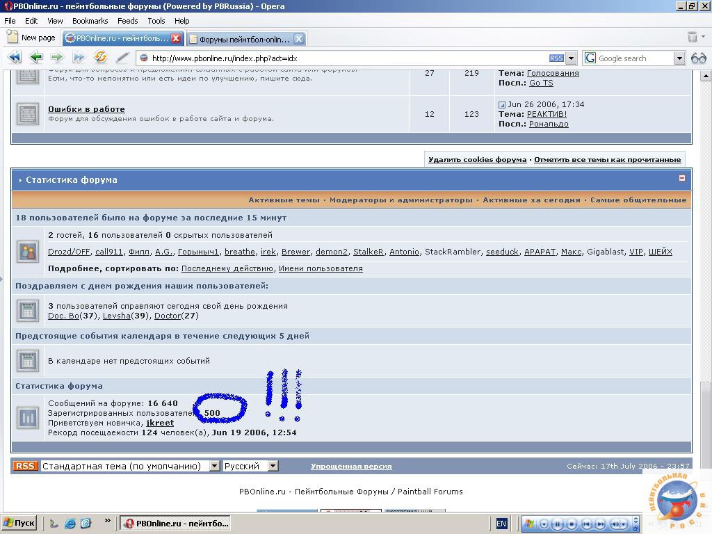
Task: Go back with the green Back arrow
Action: pyautogui.click(x=36, y=58)
